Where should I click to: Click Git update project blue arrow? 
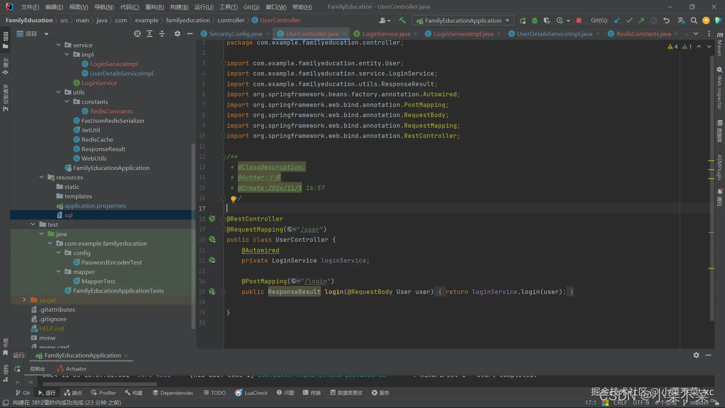point(617,20)
